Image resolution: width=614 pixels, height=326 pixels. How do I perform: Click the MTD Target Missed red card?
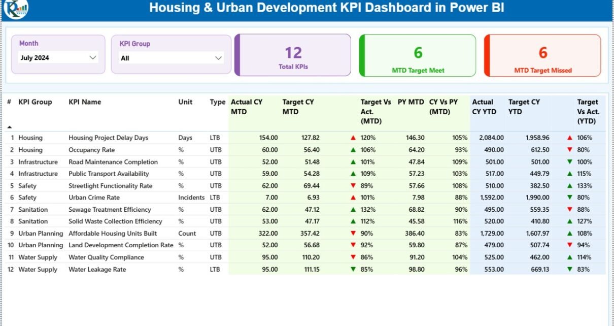pyautogui.click(x=542, y=55)
